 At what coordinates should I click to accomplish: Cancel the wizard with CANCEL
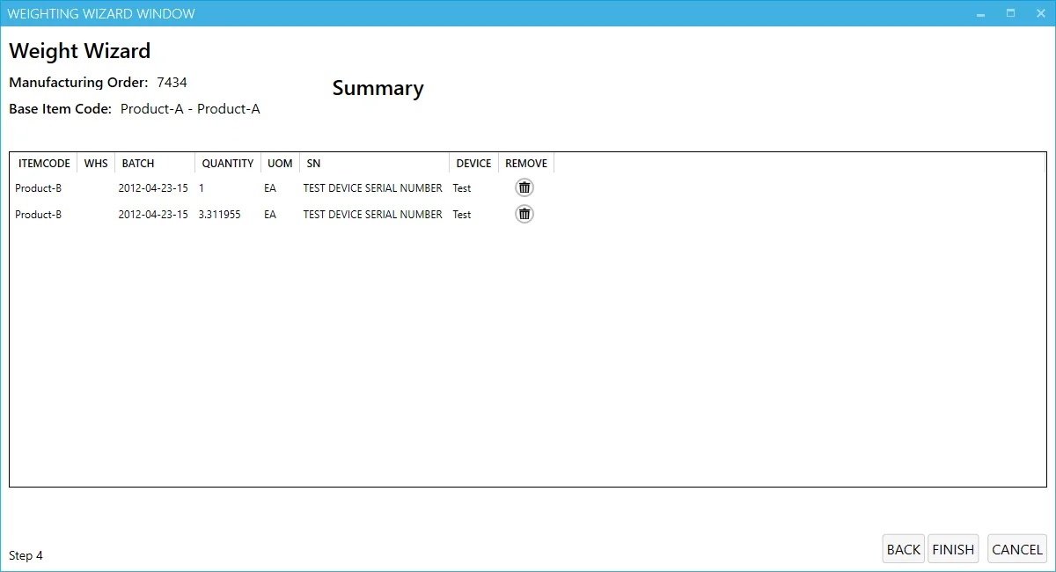(x=1016, y=549)
